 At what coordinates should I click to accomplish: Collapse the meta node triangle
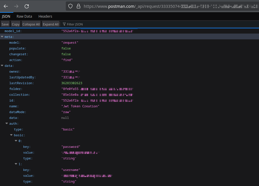pos(2,36)
